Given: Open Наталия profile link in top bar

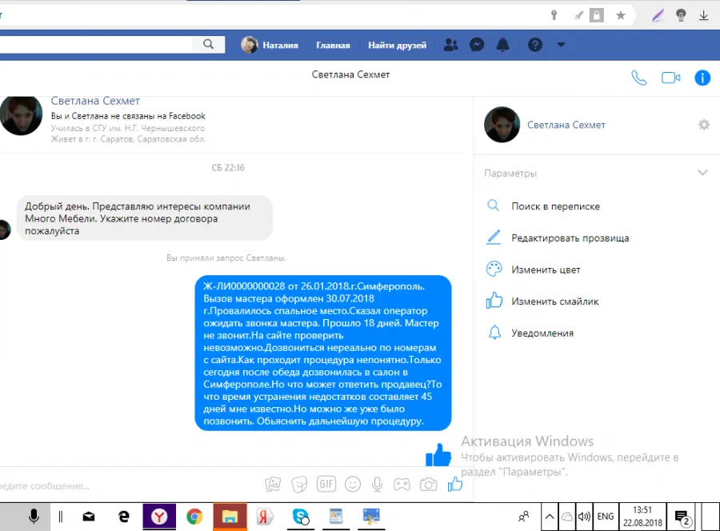Looking at the screenshot, I should tap(270, 45).
